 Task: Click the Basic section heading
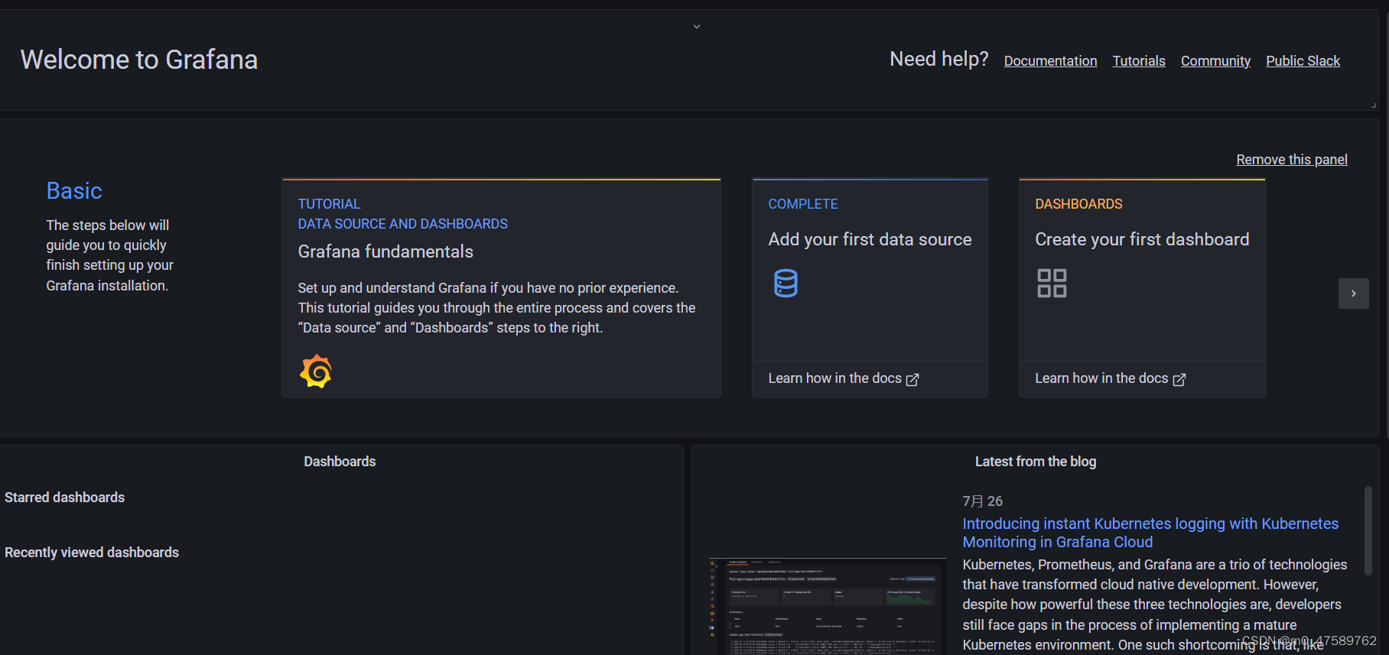74,191
